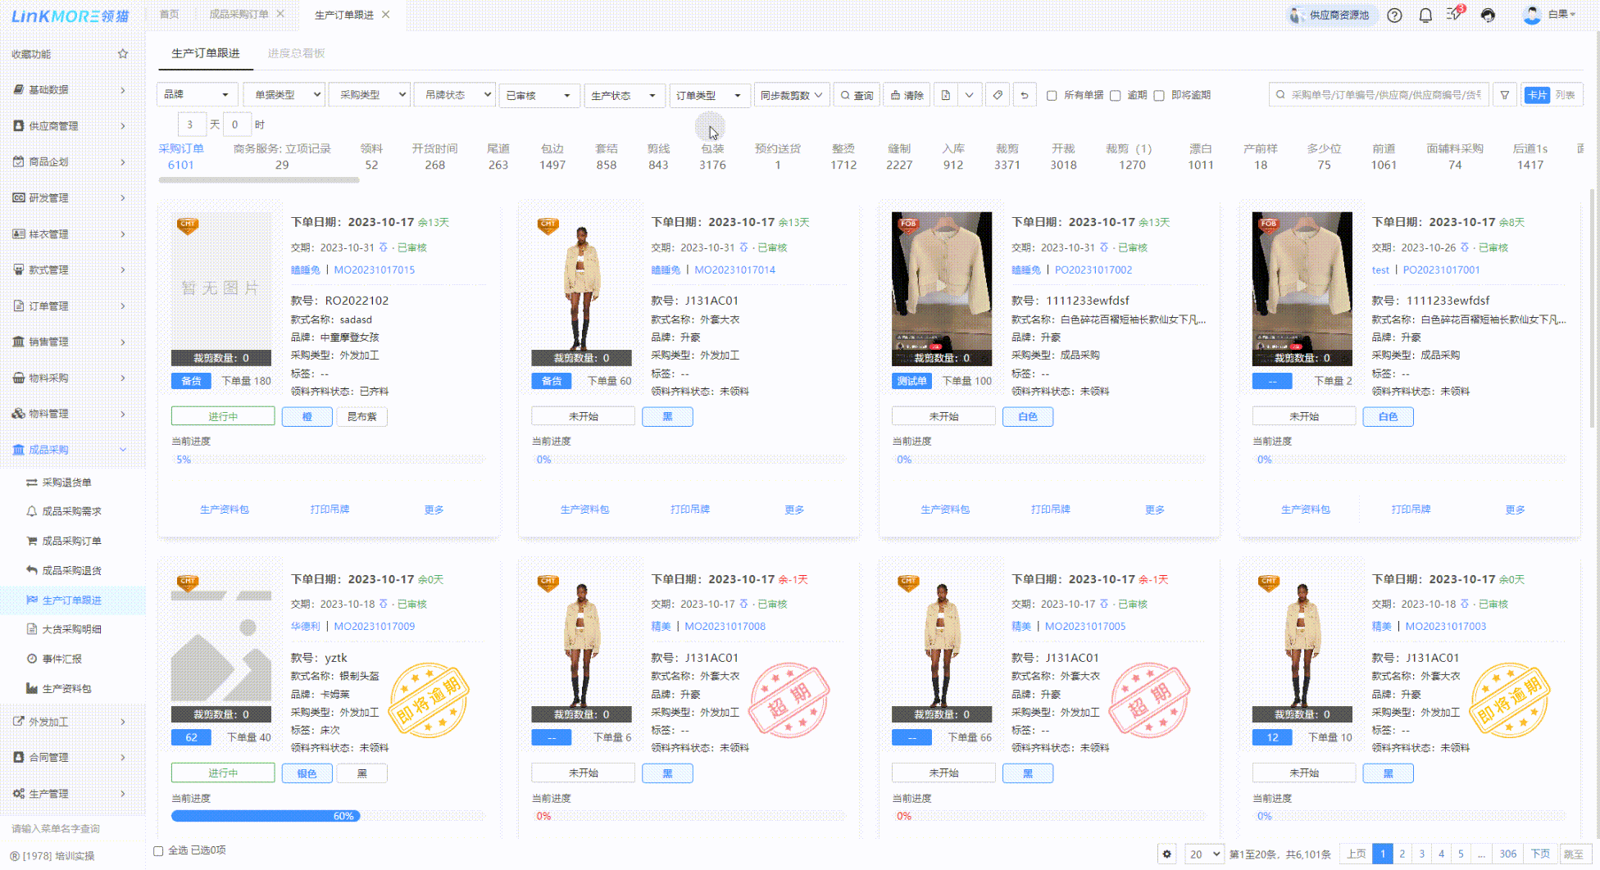This screenshot has width=1600, height=870.
Task: Close the 成品采购订单 tab
Action: [x=280, y=14]
